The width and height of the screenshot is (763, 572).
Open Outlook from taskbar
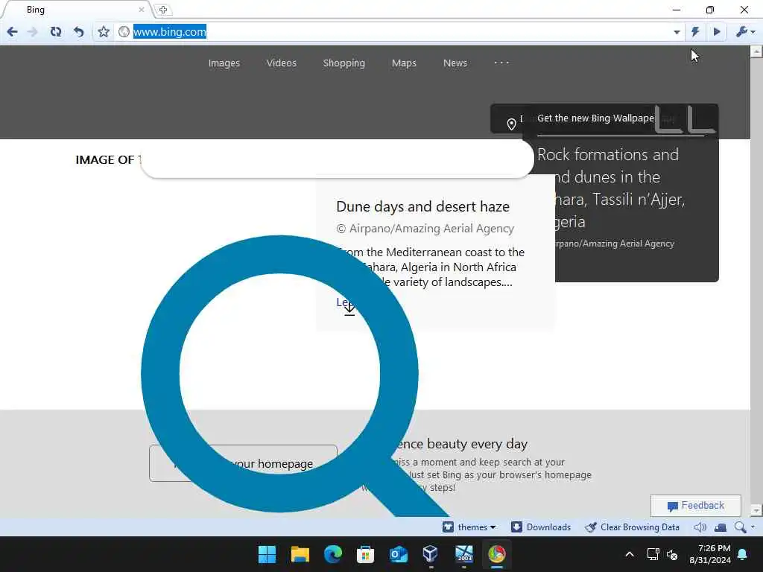pyautogui.click(x=399, y=554)
